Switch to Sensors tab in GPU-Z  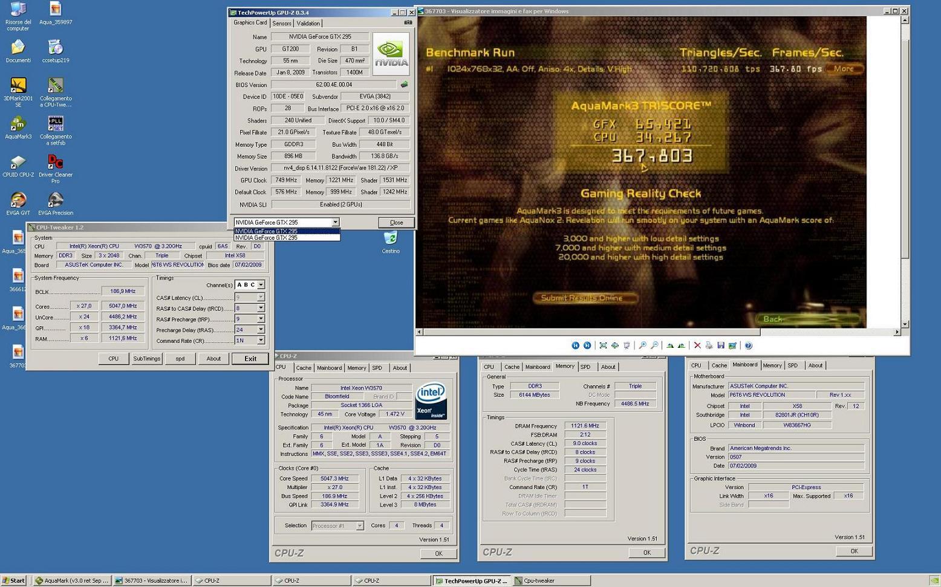[x=282, y=24]
